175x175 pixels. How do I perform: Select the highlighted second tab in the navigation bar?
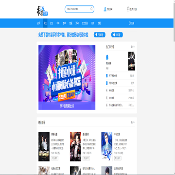point(45,23)
